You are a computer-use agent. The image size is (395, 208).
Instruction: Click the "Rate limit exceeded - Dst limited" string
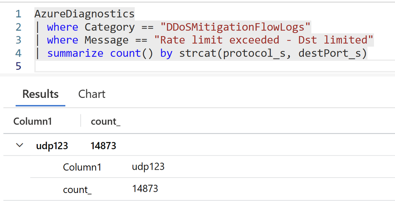click(x=263, y=40)
